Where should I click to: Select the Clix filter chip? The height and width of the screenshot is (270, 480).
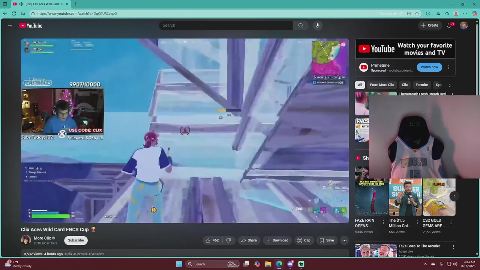405,85
